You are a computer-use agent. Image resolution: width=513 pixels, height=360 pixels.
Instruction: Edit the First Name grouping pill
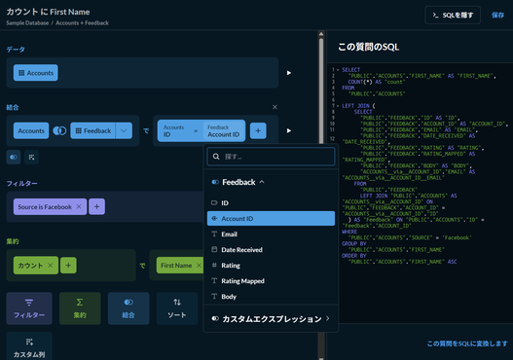[176, 266]
